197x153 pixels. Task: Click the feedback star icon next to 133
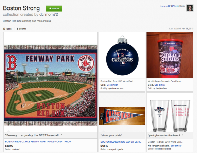pos(177,6)
